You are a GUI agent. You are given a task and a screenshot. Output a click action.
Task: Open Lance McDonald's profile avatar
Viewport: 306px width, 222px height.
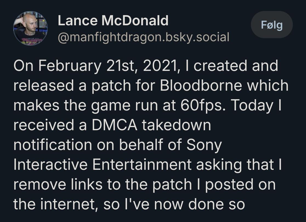30,28
